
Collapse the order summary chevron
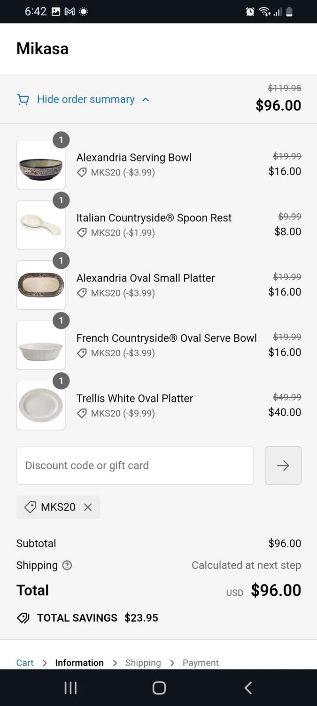click(146, 99)
